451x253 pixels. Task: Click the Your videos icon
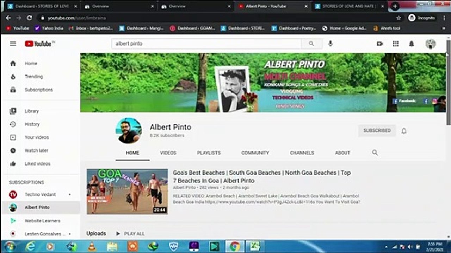[13, 137]
